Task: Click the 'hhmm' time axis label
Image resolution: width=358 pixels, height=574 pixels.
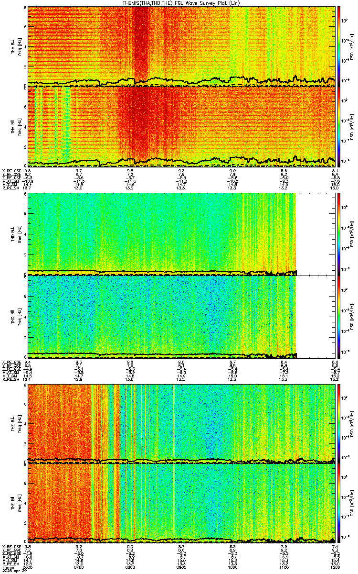Action: point(7,567)
